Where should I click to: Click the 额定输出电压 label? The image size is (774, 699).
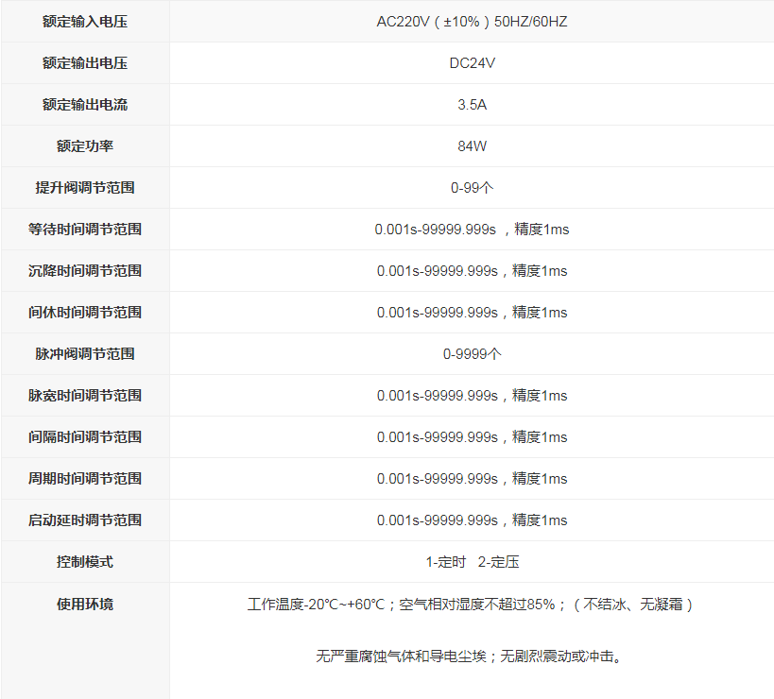point(84,62)
